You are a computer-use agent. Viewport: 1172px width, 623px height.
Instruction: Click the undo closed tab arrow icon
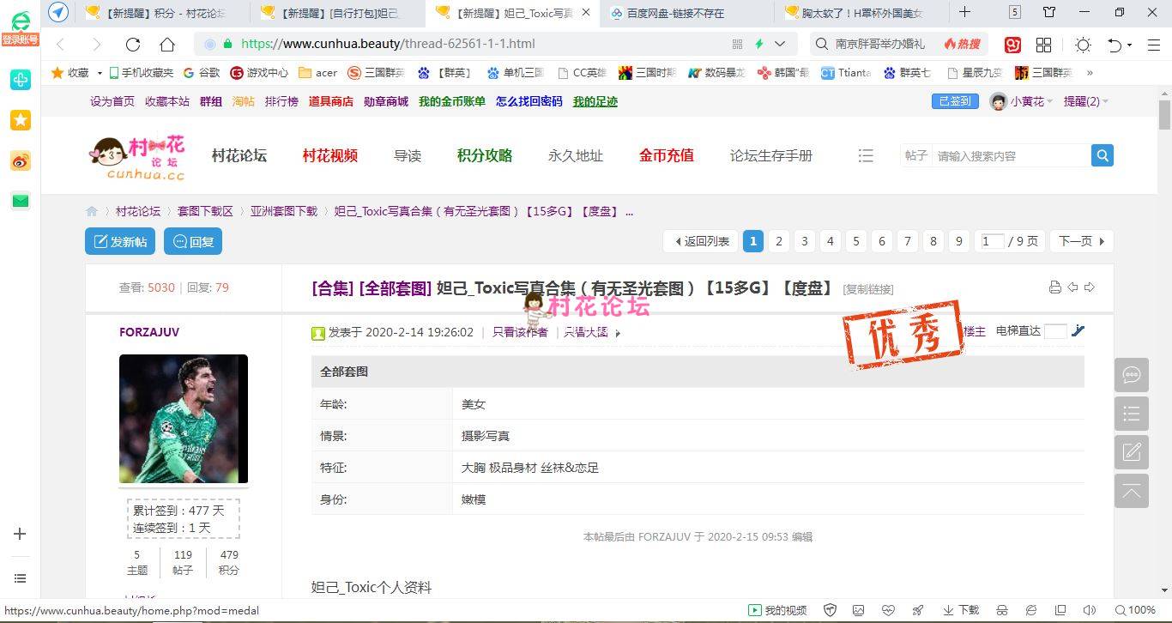tap(1115, 45)
